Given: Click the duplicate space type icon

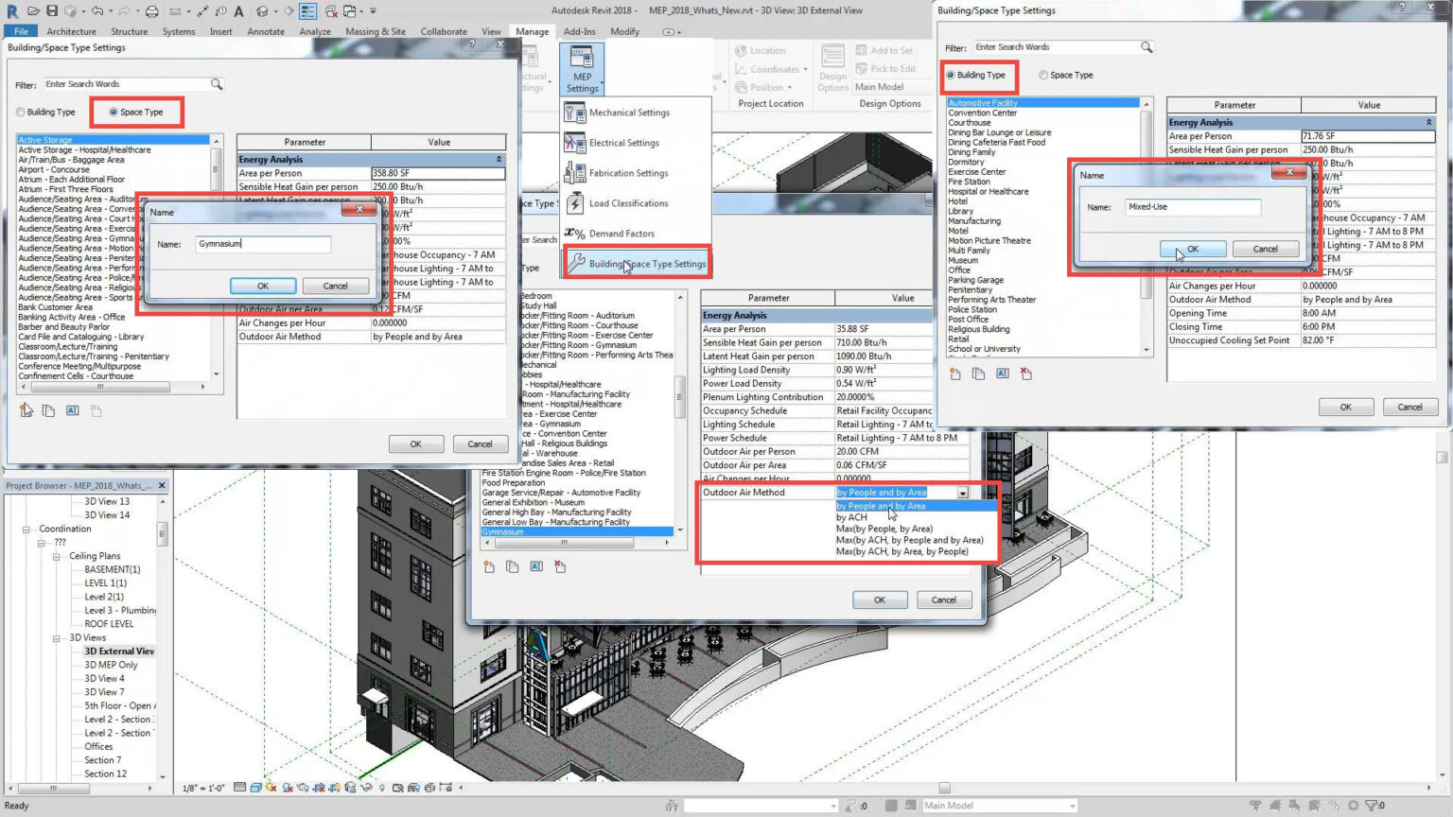Looking at the screenshot, I should (48, 409).
